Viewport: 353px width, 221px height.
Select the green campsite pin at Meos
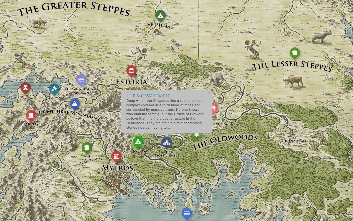coord(138,141)
